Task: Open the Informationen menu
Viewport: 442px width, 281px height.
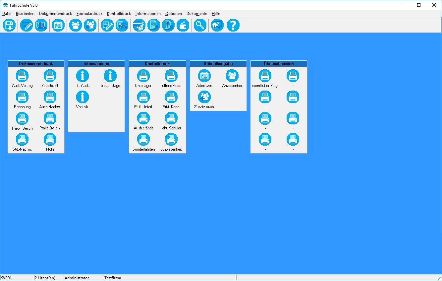Action: point(148,14)
